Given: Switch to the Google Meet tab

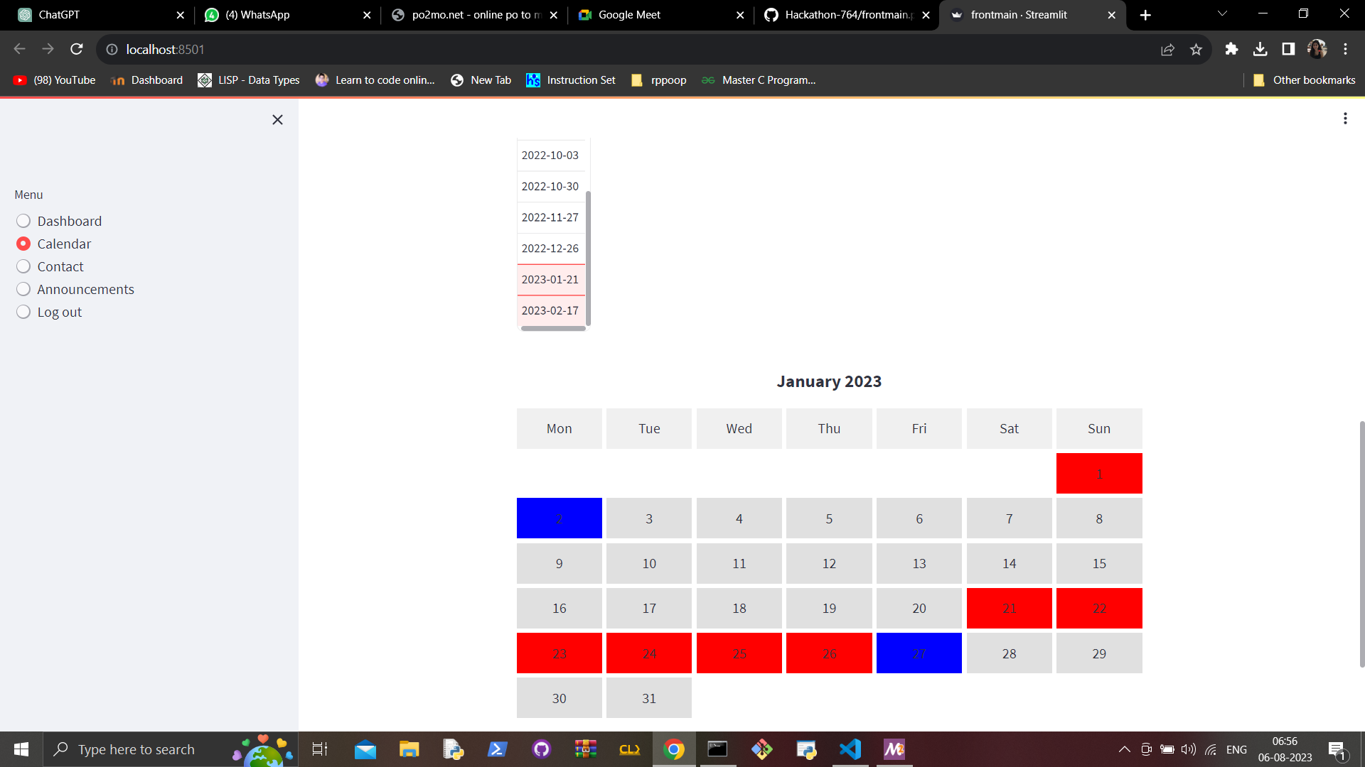Looking at the screenshot, I should 629,15.
